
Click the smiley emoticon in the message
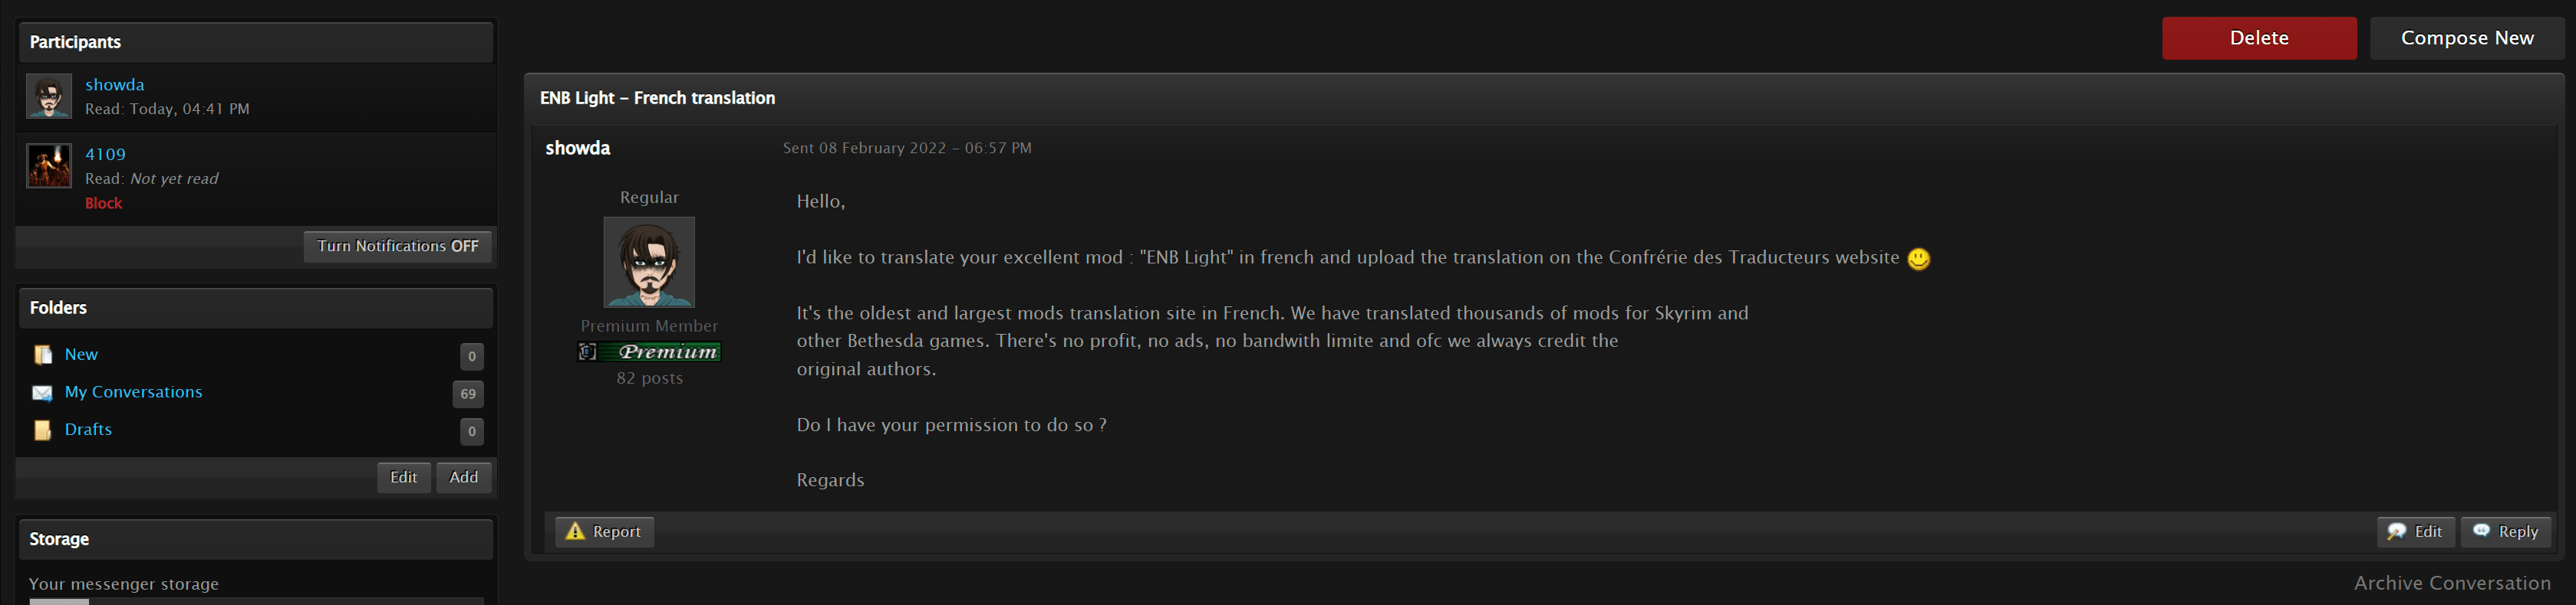pos(1918,259)
